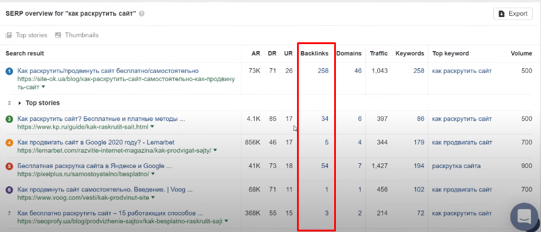Click the Top stories filter icon
This screenshot has width=541, height=232.
(x=9, y=35)
